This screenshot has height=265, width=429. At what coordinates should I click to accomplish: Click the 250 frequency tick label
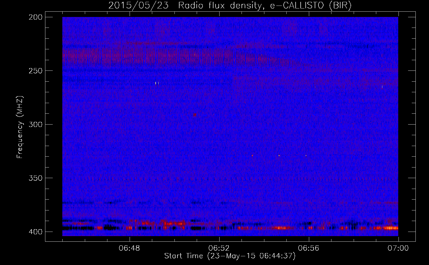(x=35, y=71)
